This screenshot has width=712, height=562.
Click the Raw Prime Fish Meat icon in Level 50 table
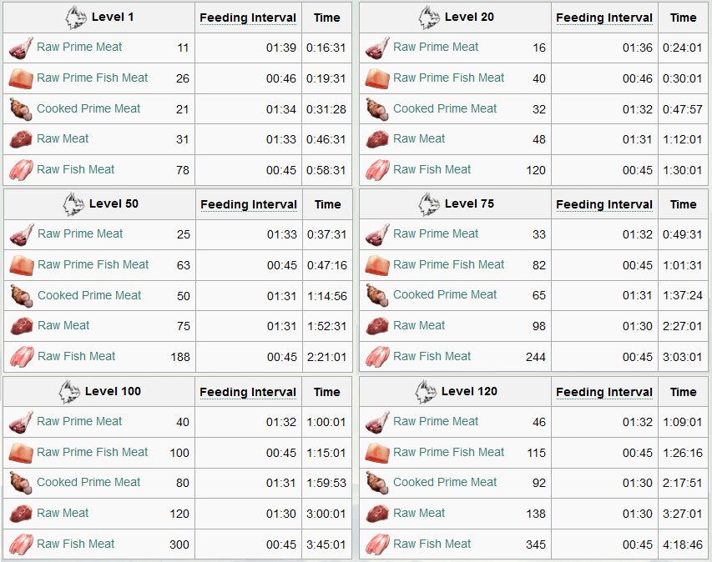[x=22, y=265]
